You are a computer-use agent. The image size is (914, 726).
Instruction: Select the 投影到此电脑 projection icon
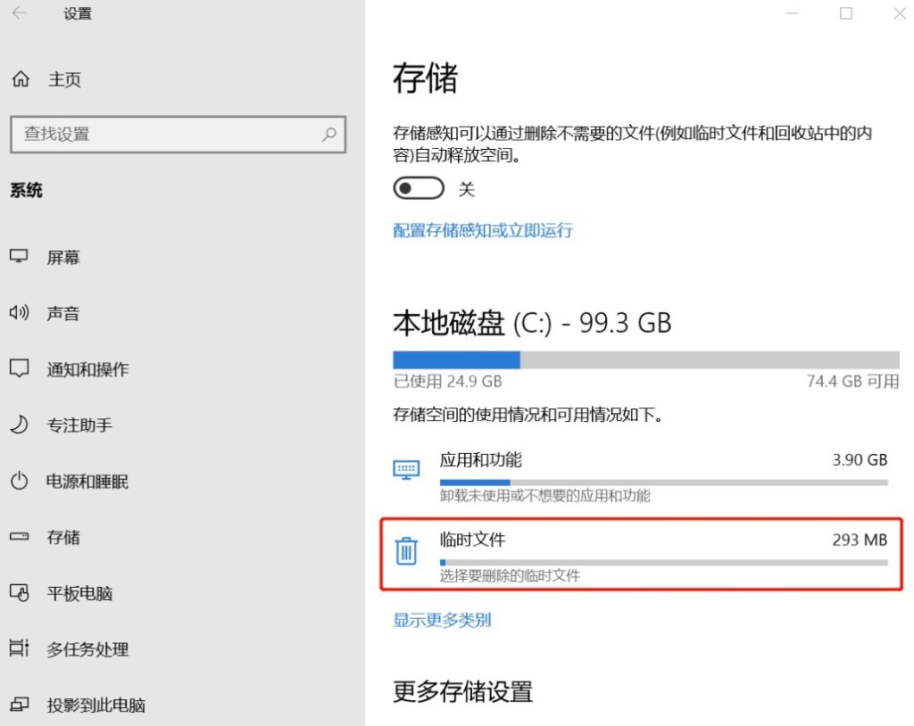21,705
